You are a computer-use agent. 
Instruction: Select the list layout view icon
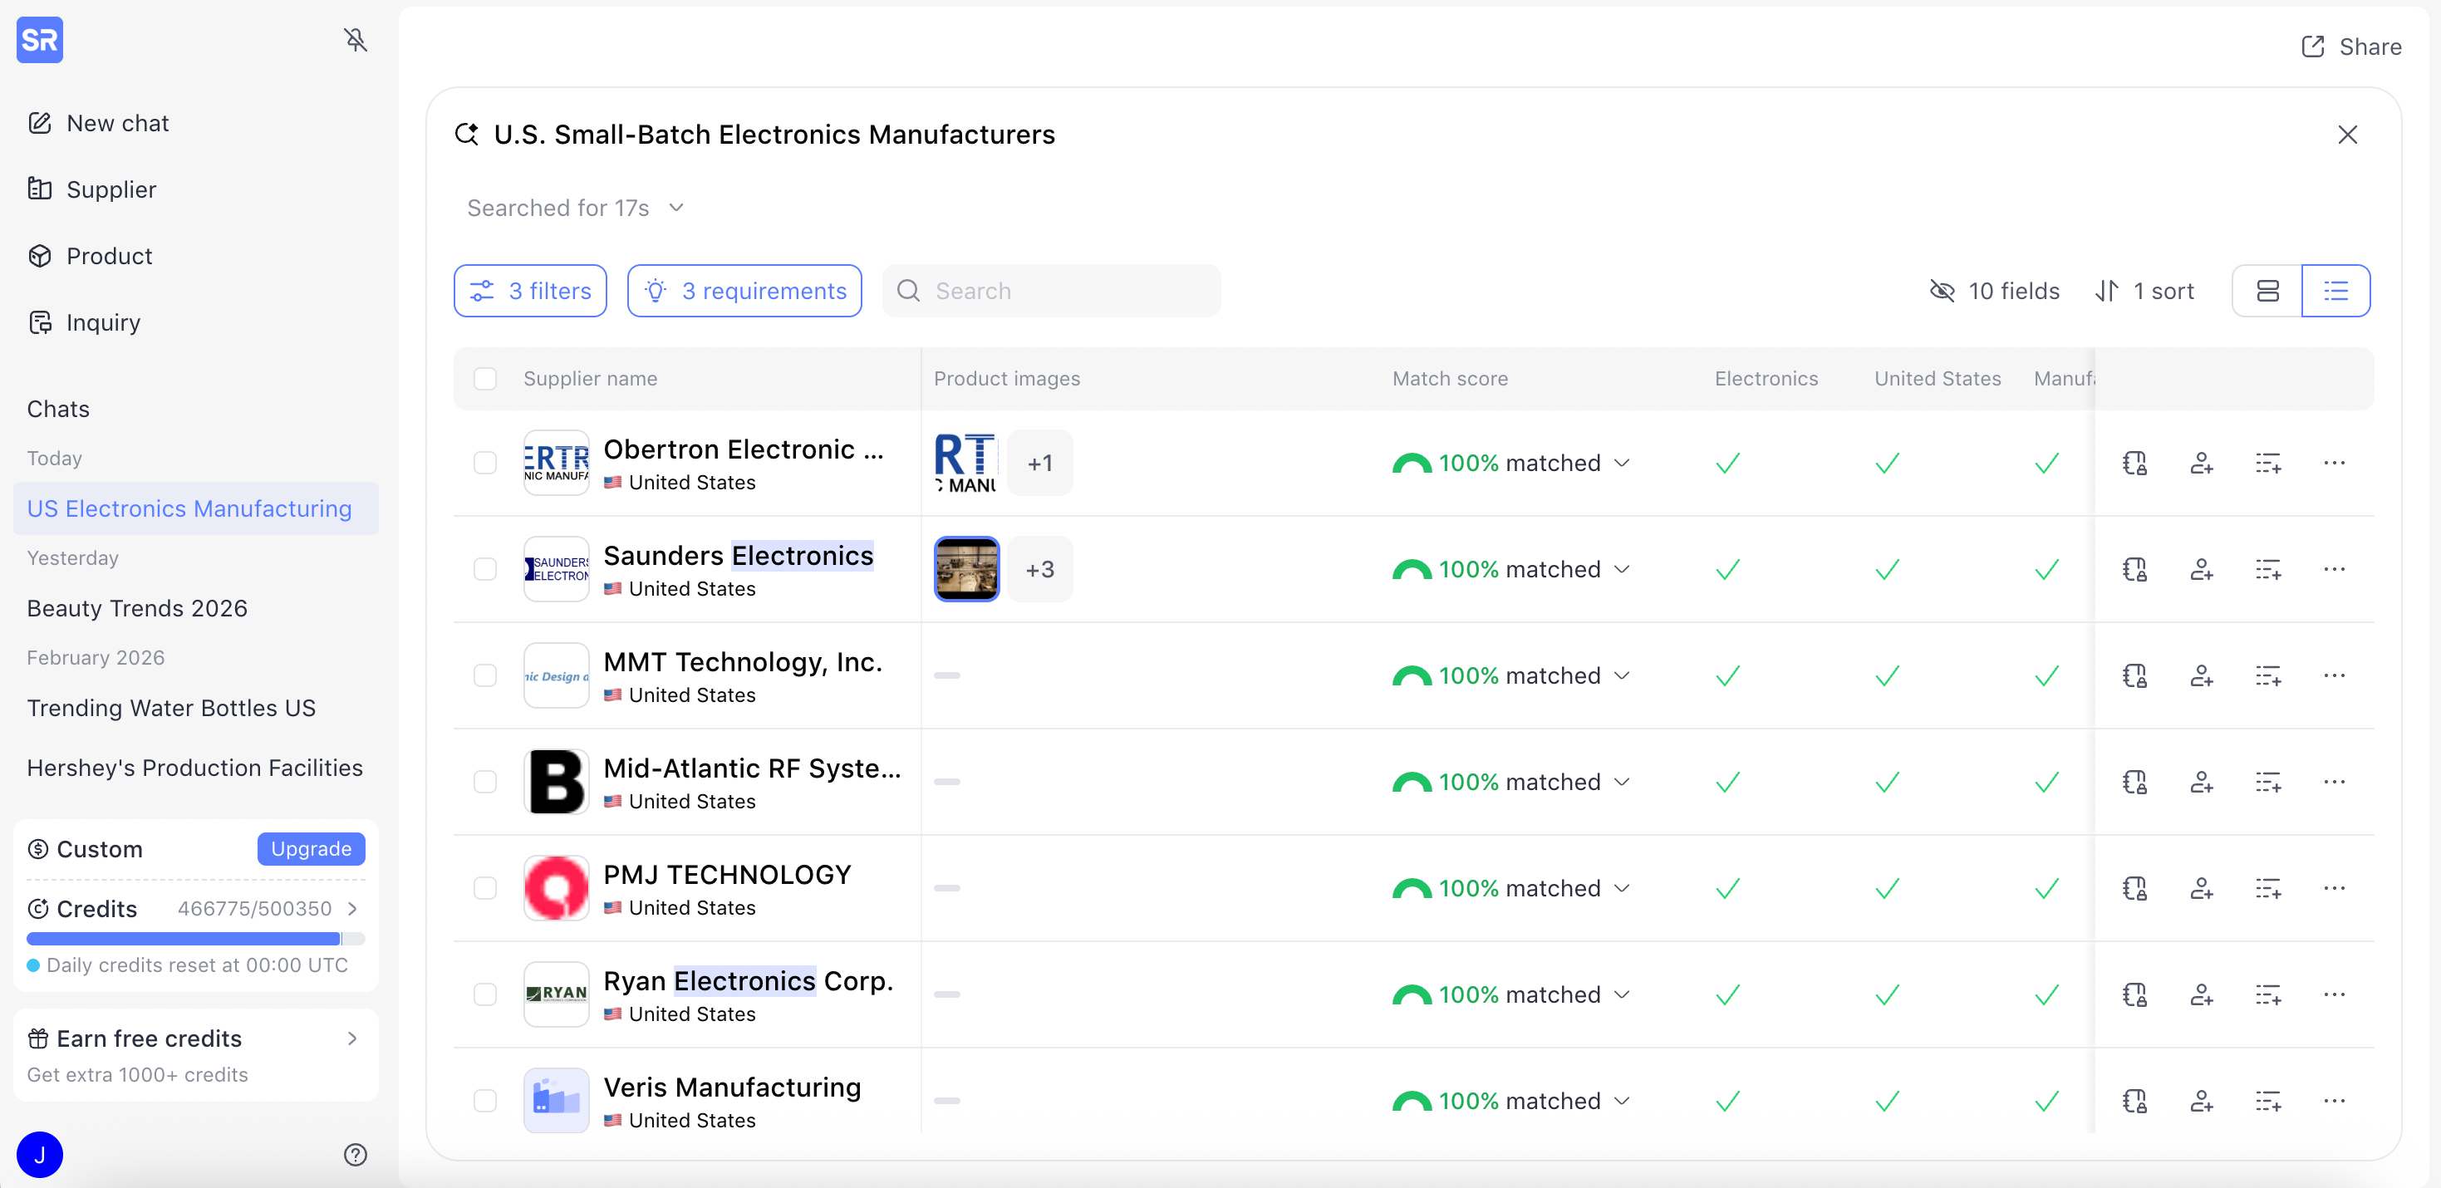tap(2335, 291)
